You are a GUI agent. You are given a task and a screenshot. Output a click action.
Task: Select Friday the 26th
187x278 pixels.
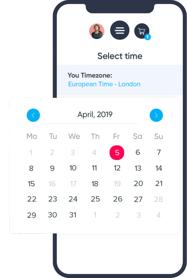[117, 199]
